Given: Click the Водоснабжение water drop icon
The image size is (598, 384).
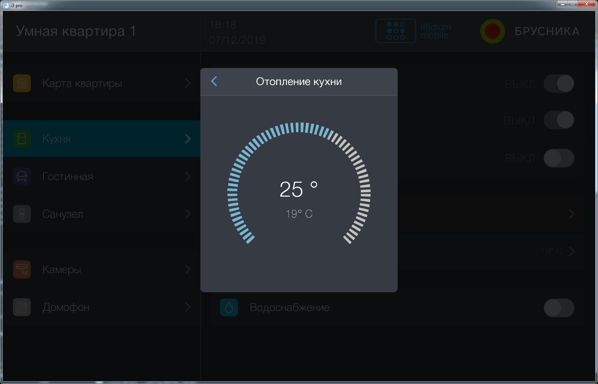Looking at the screenshot, I should (x=229, y=307).
